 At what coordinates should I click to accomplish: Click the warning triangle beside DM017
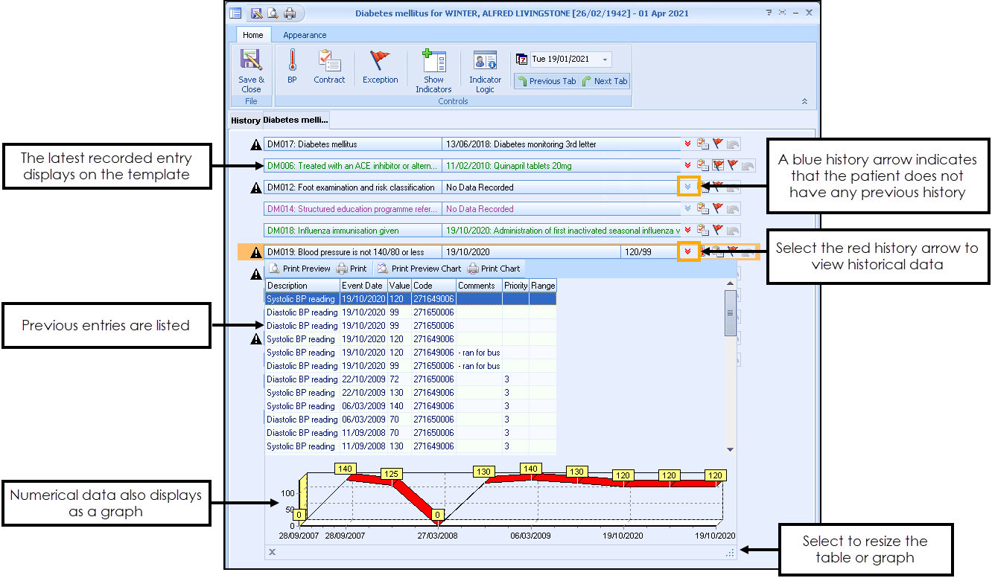256,144
